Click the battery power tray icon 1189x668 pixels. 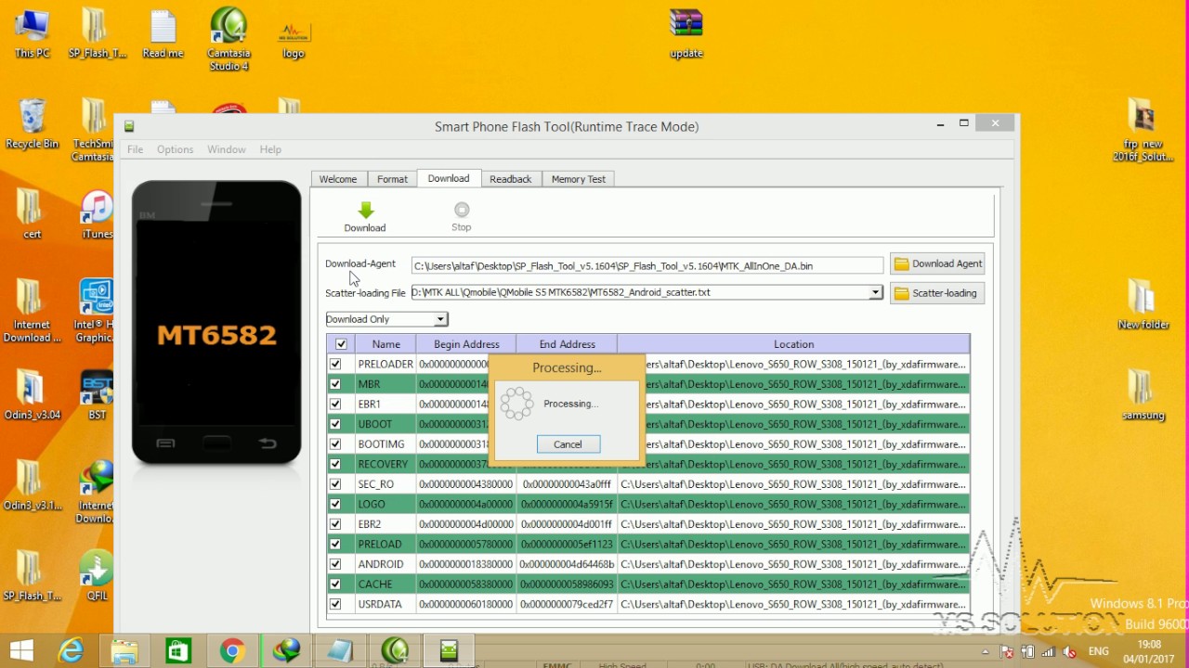[x=1028, y=651]
